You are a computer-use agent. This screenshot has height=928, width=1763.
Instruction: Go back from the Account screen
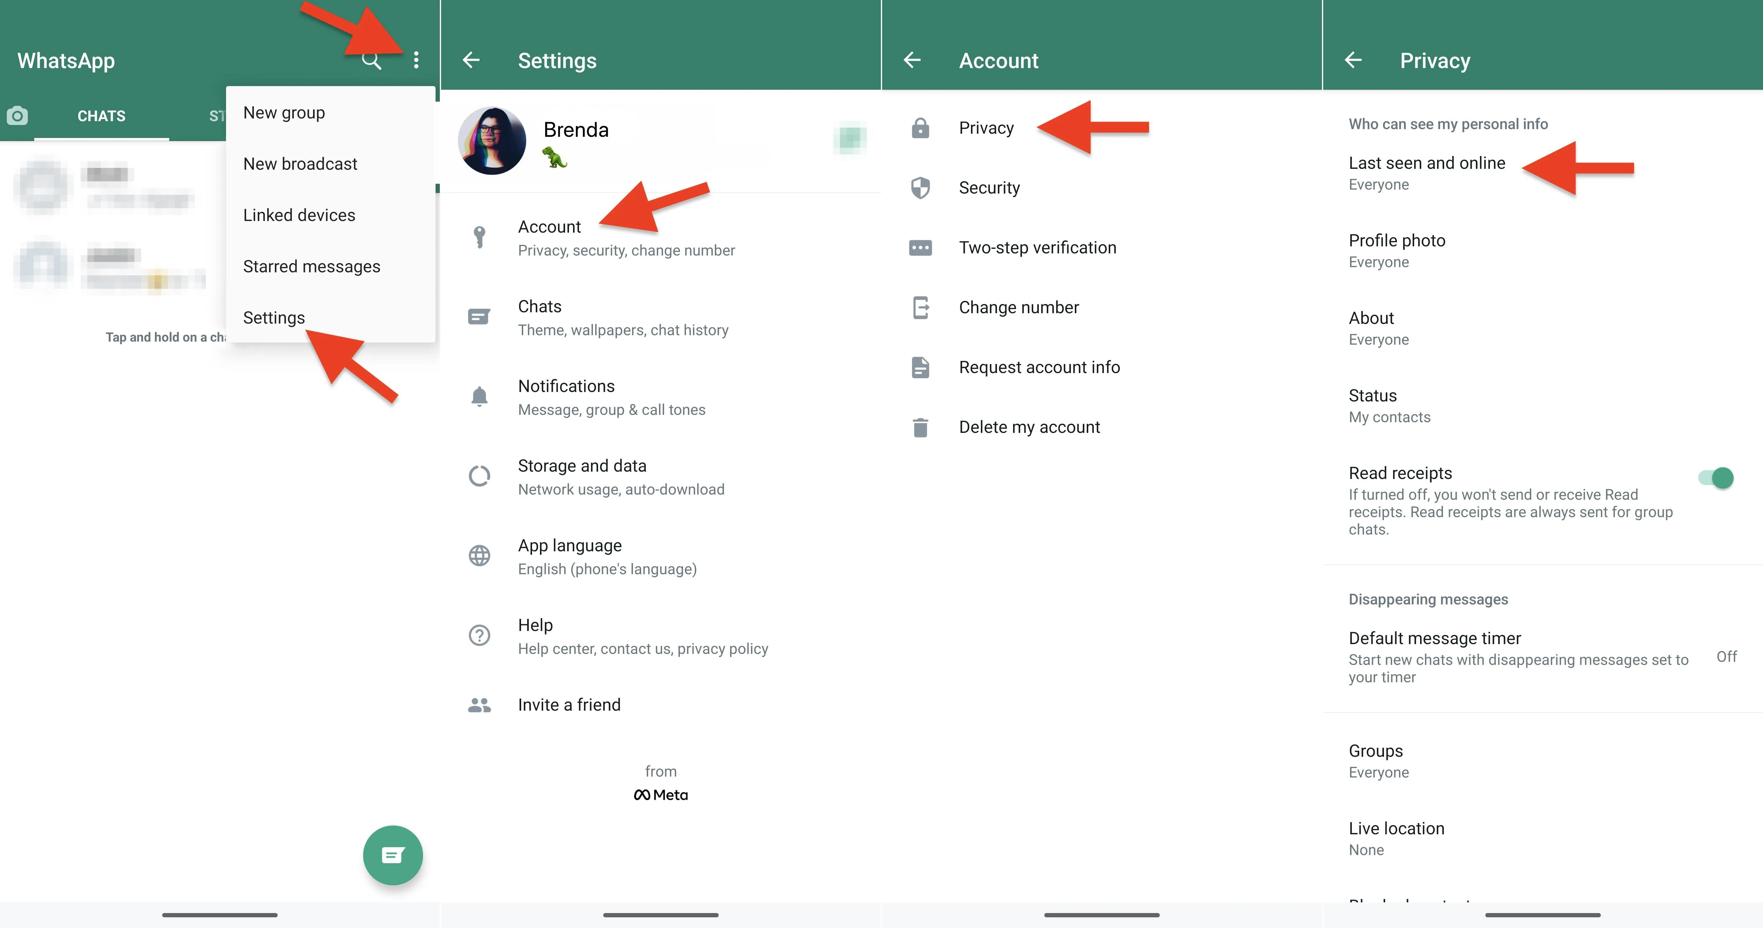tap(912, 60)
